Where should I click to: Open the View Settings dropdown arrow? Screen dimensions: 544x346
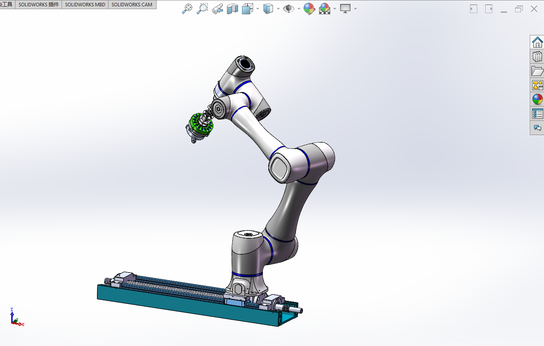[355, 9]
